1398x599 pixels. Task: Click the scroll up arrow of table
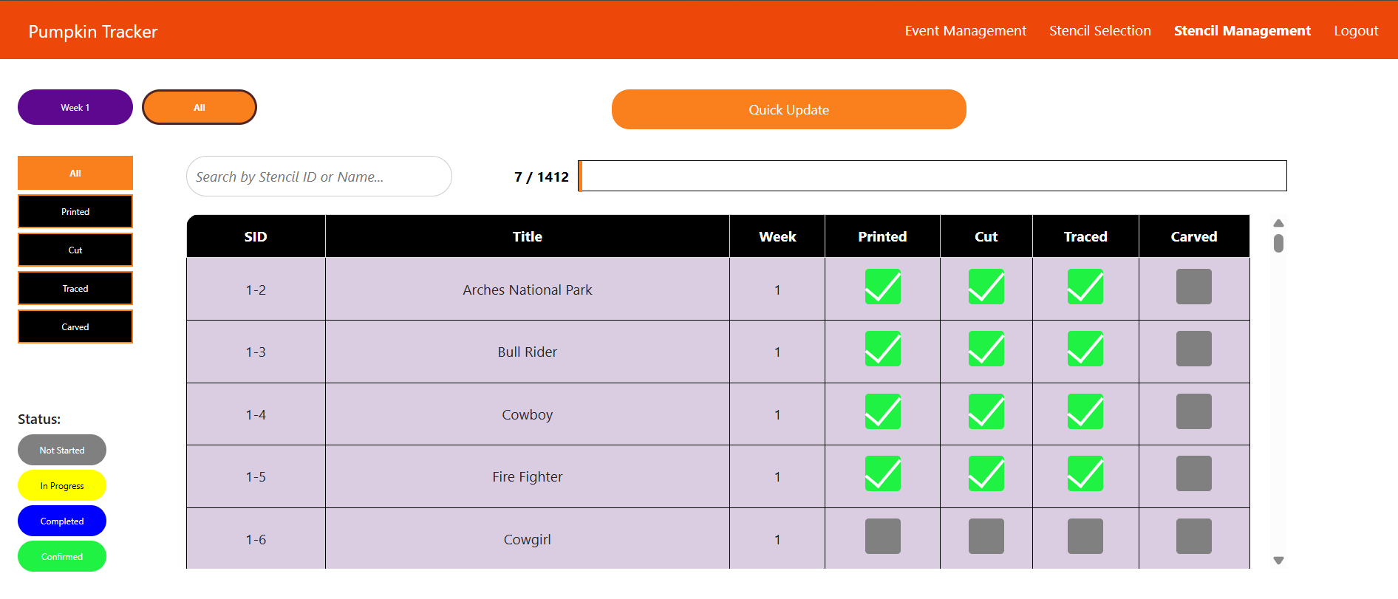(x=1278, y=223)
